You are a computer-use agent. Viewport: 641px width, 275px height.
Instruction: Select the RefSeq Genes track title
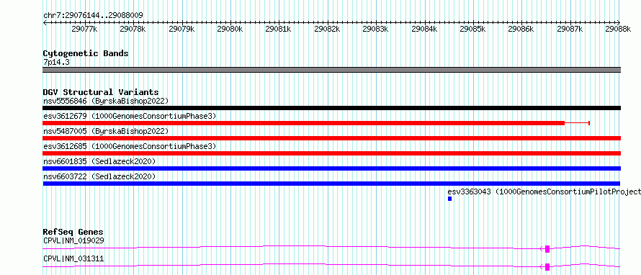click(x=73, y=232)
